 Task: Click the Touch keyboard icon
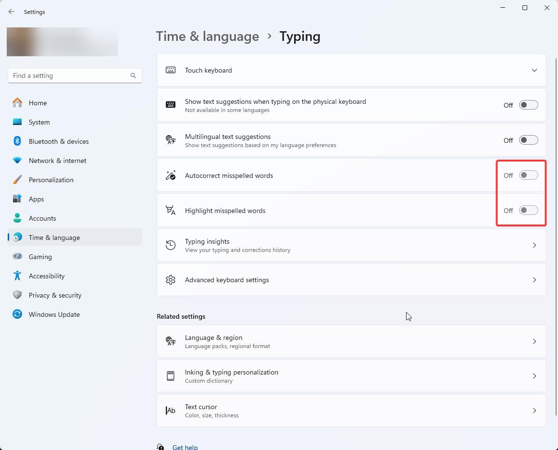171,70
